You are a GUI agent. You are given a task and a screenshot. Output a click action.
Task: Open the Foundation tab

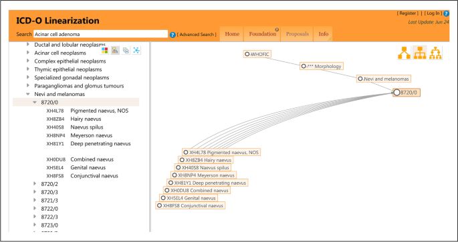click(262, 34)
